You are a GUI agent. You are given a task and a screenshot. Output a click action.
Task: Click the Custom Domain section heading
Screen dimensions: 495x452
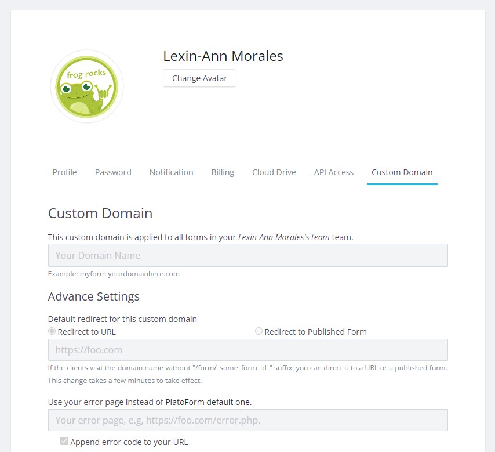pyautogui.click(x=100, y=214)
